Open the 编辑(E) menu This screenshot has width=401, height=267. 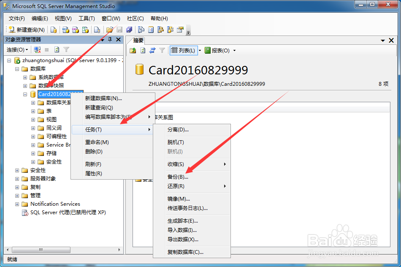pos(40,19)
